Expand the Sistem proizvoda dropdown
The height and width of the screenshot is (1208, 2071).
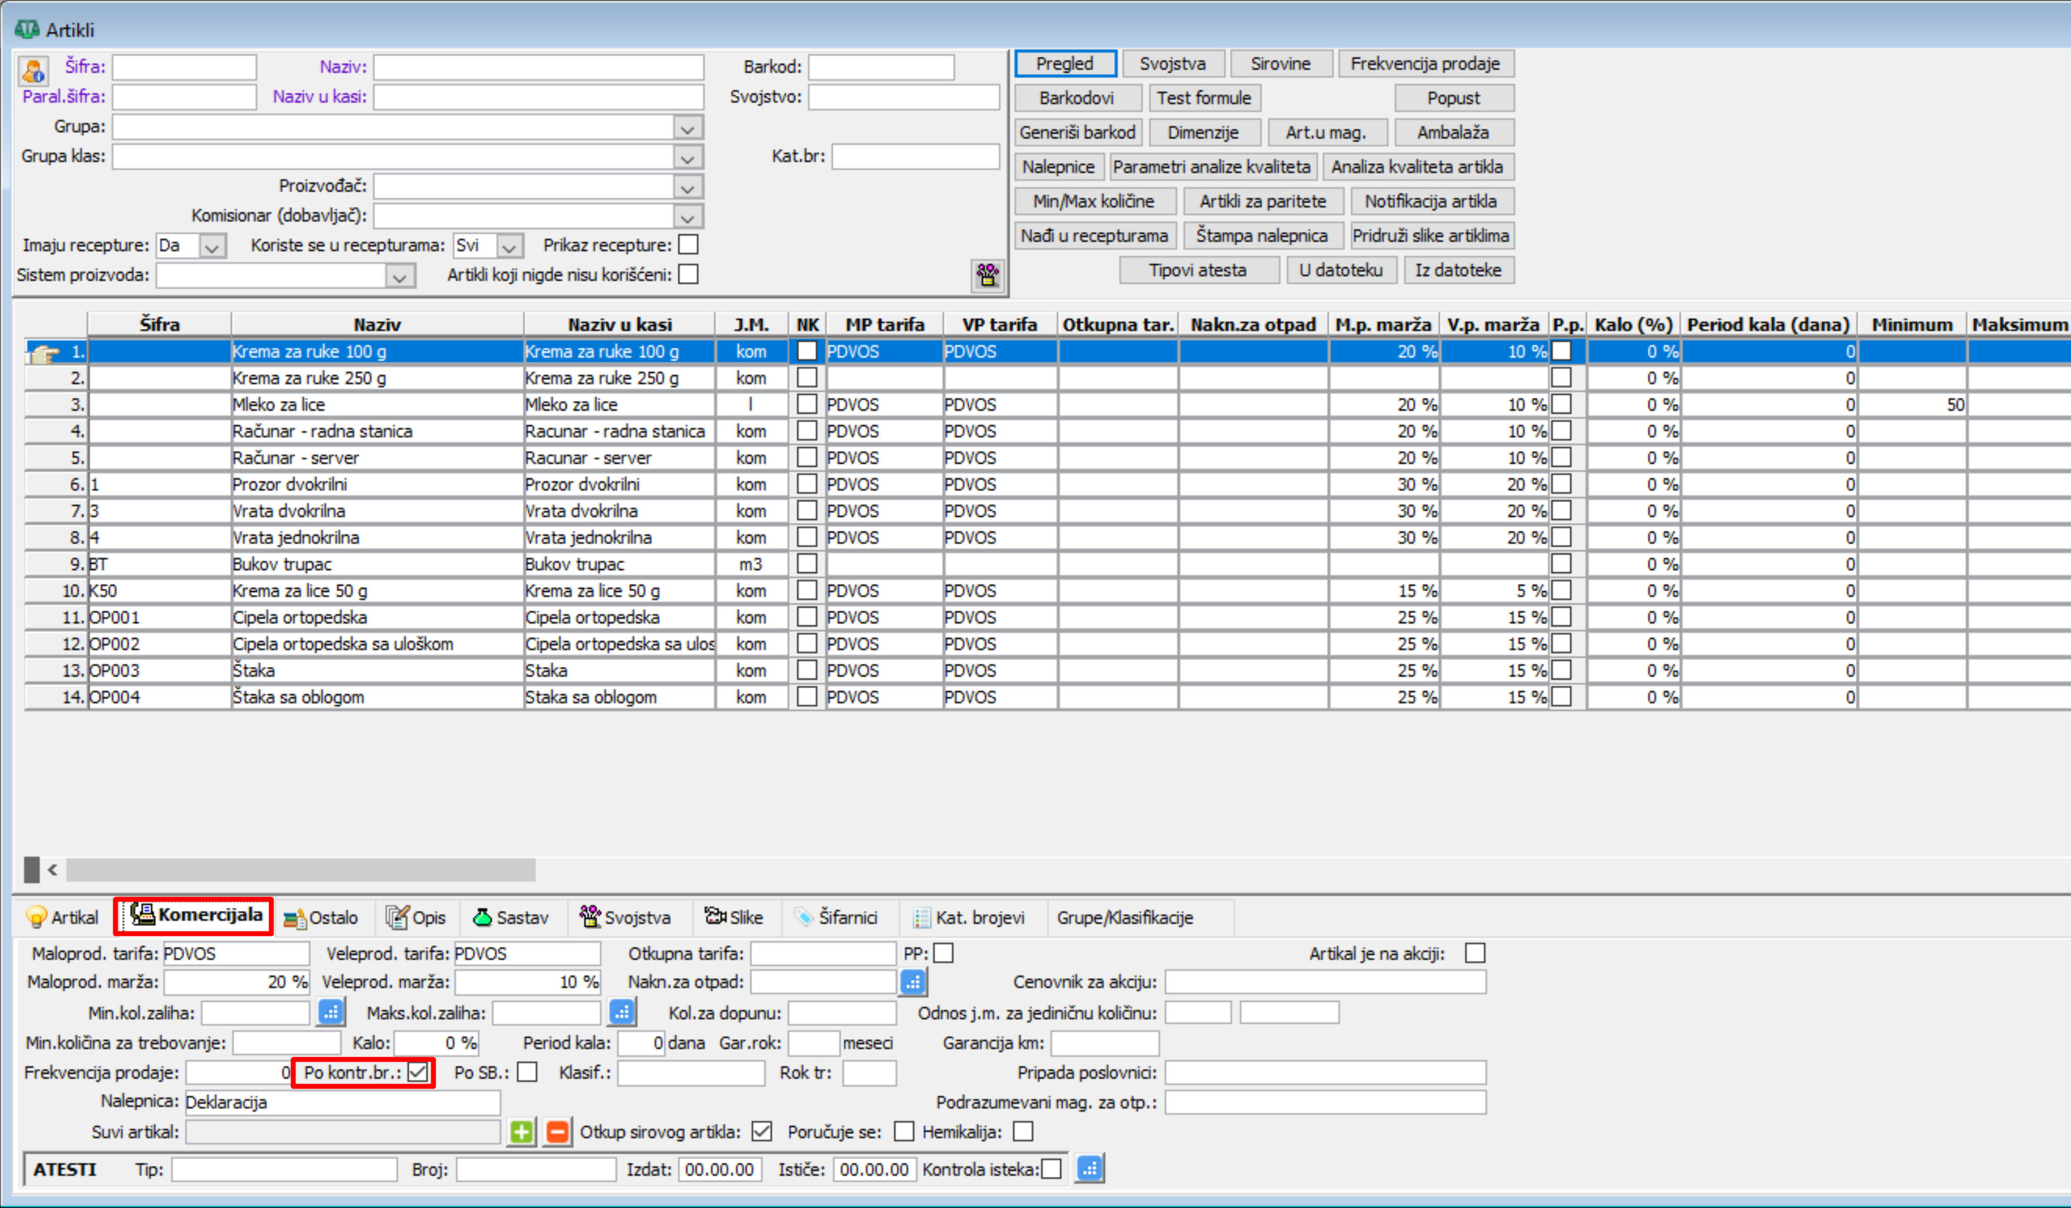[399, 276]
